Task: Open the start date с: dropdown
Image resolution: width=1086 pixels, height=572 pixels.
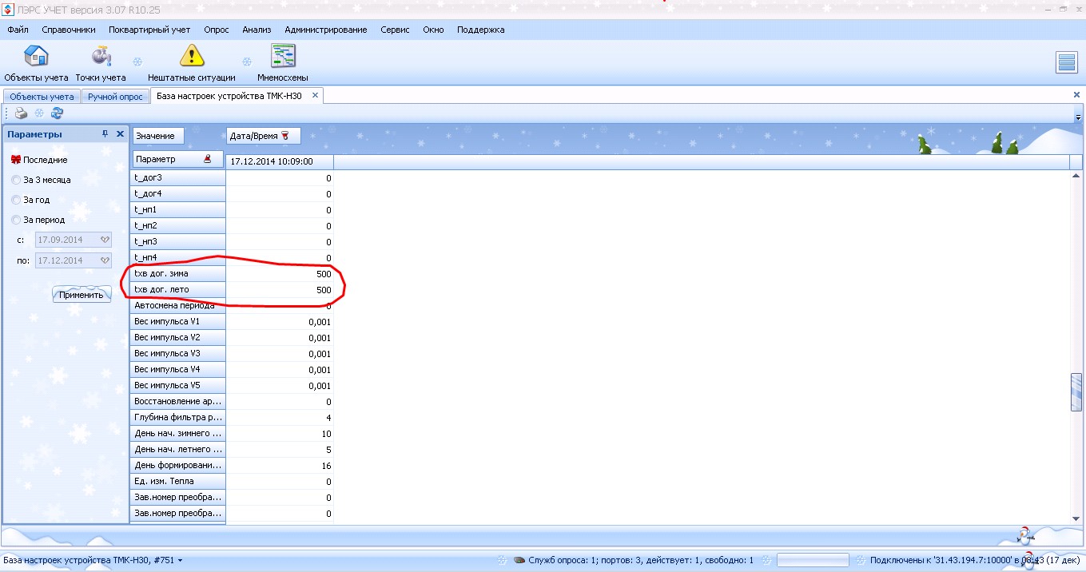Action: 105,240
